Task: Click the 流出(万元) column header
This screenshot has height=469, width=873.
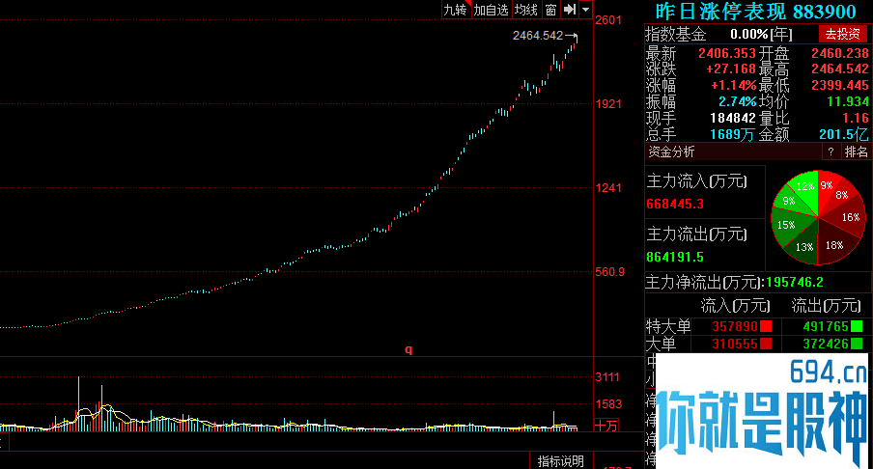Action: (x=827, y=306)
